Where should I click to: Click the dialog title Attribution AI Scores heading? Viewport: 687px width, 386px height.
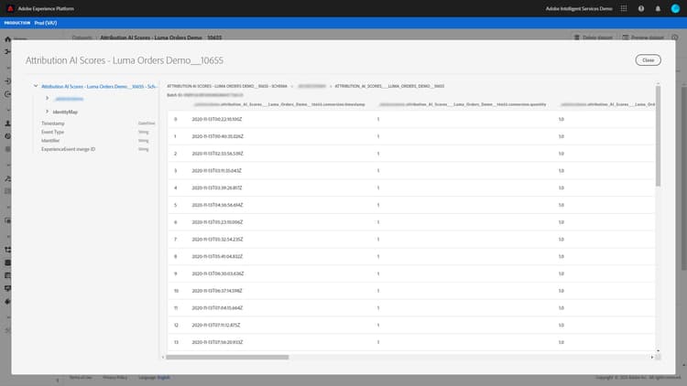pos(125,60)
